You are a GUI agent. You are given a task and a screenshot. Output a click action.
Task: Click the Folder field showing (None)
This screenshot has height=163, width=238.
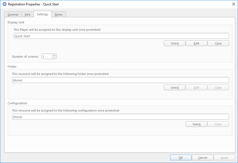coord(120,80)
